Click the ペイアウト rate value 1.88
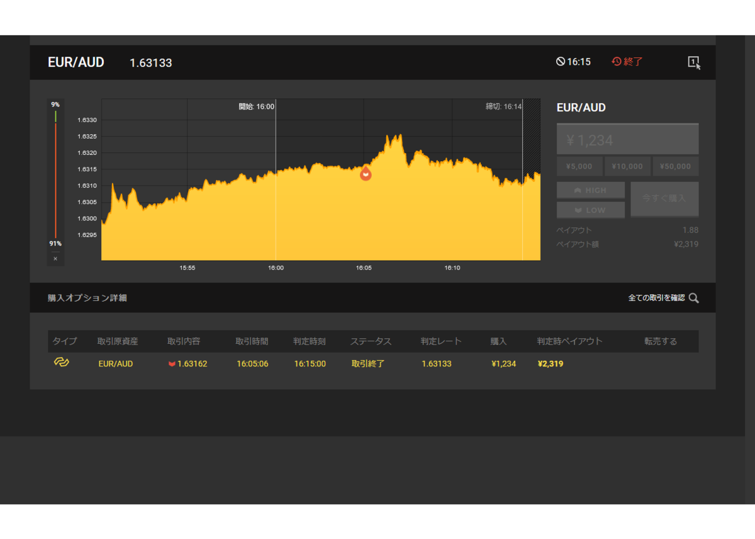Viewport: 755px width, 539px height. click(x=690, y=230)
